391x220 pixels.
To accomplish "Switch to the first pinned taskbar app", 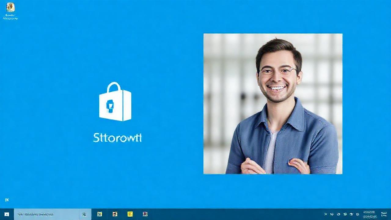I will click(99, 215).
